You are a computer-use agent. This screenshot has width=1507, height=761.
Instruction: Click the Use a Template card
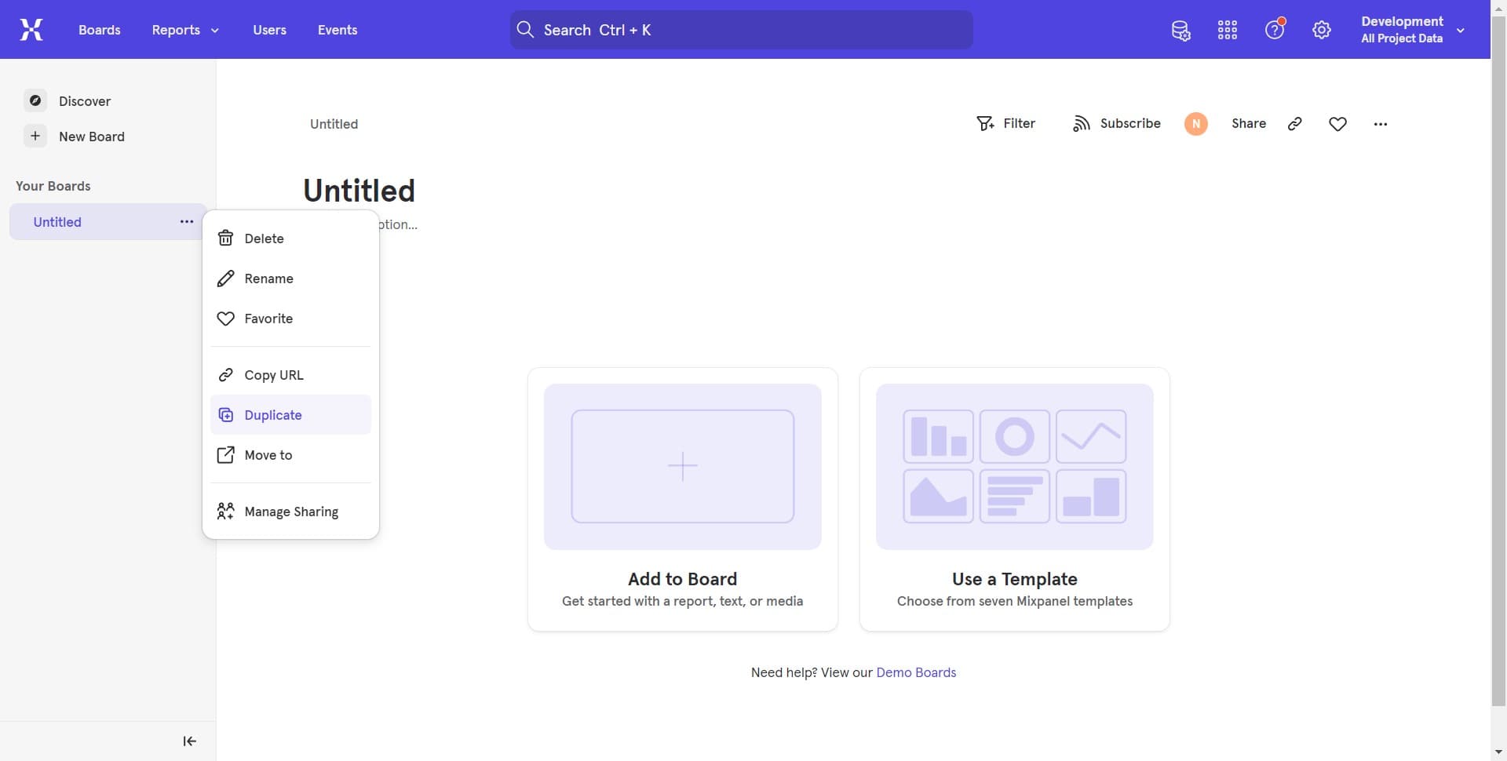1014,499
